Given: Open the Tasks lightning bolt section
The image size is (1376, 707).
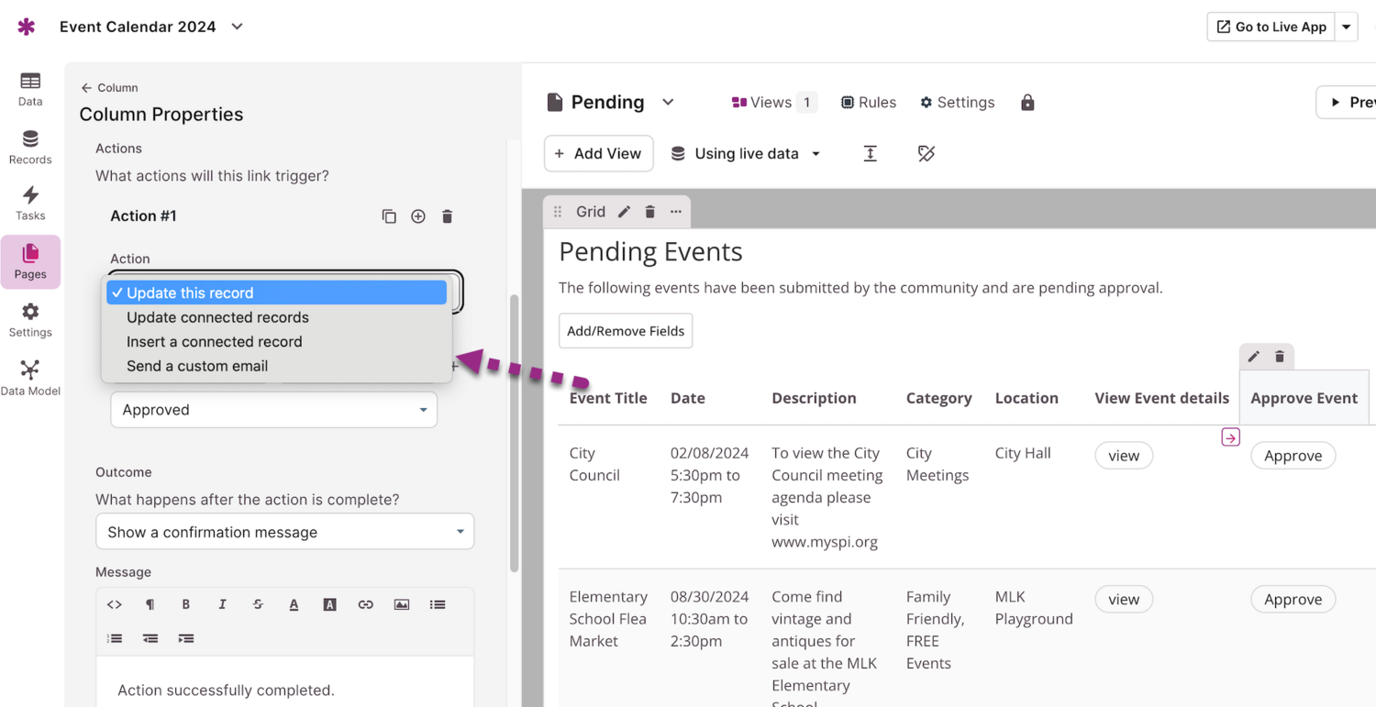Looking at the screenshot, I should coord(30,203).
